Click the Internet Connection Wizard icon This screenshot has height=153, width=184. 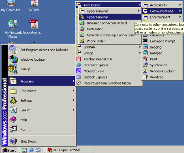(82, 23)
